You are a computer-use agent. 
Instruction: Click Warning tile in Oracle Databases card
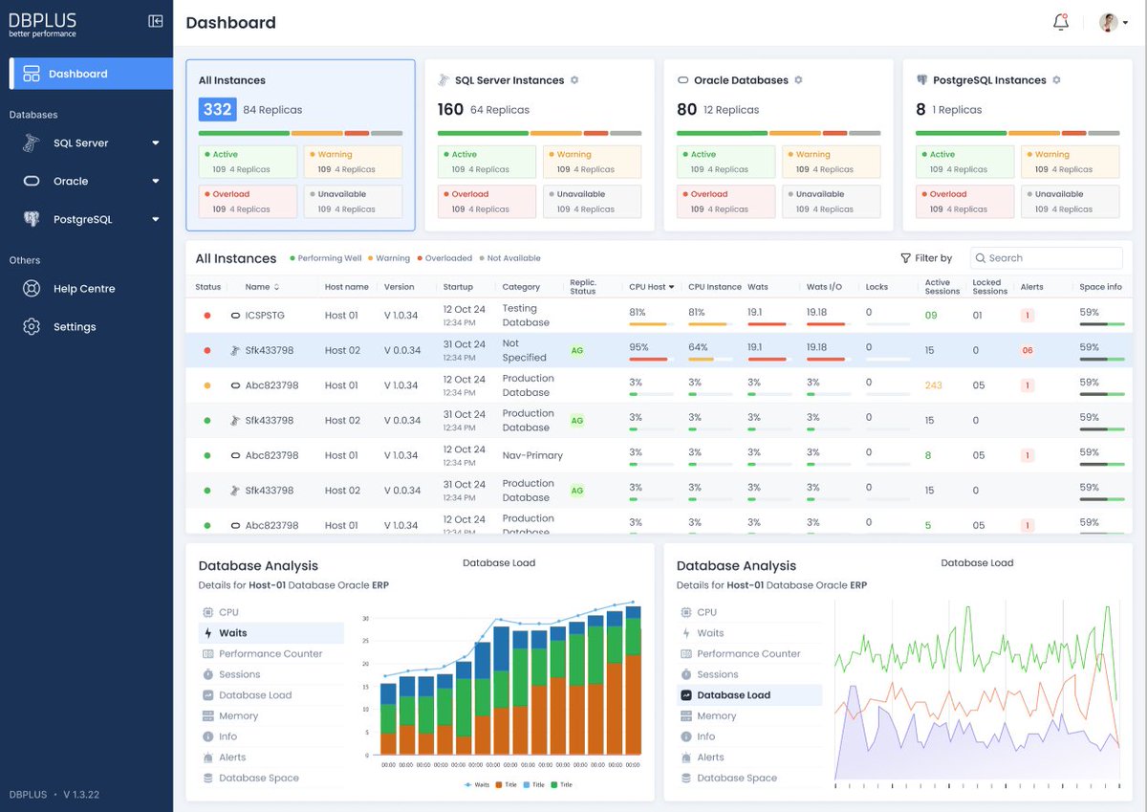(x=831, y=162)
